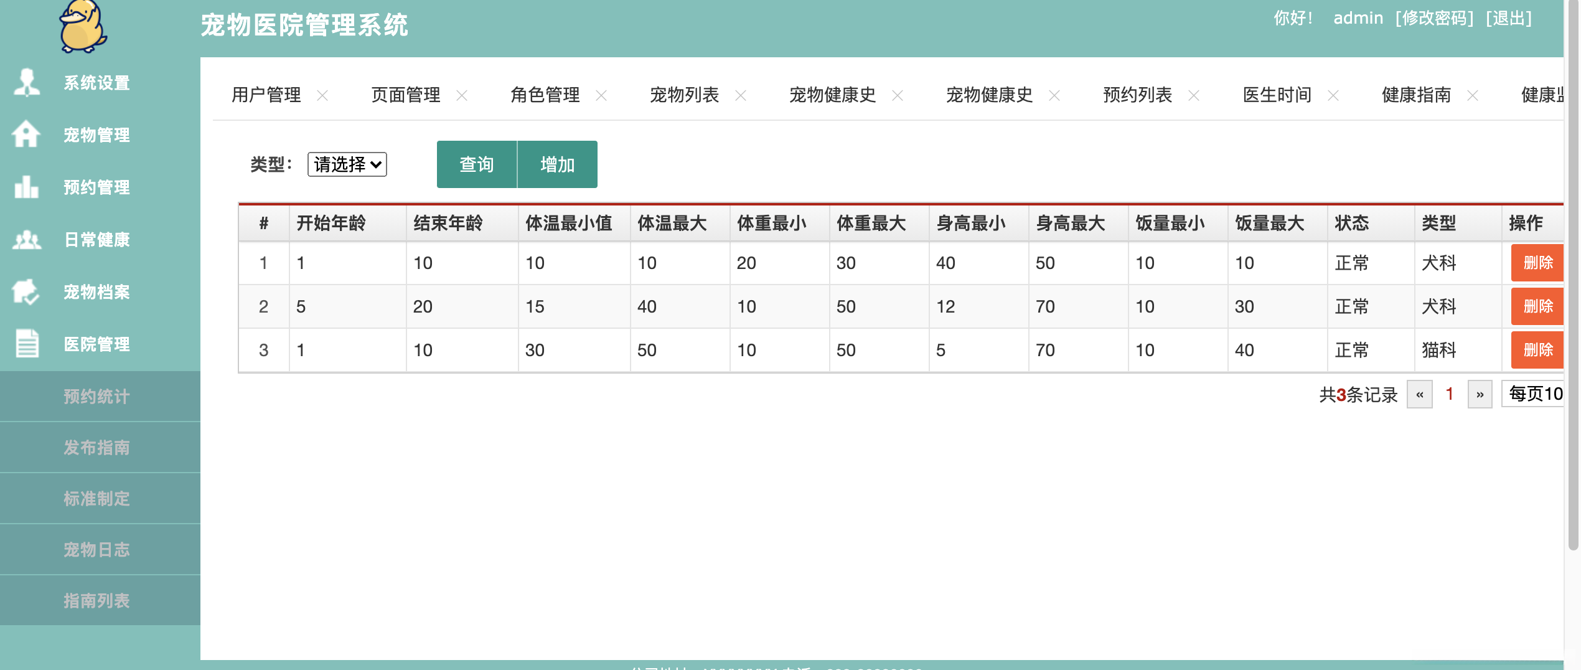Click the bar chart icon for 预约管理
This screenshot has width=1581, height=670.
pyautogui.click(x=26, y=187)
